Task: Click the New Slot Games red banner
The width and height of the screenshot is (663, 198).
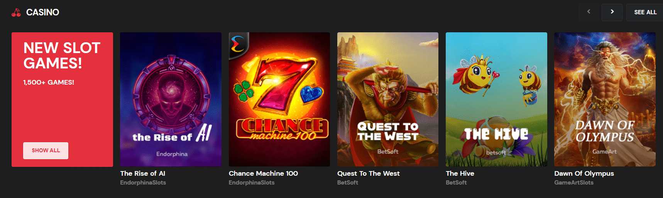Action: tap(62, 99)
